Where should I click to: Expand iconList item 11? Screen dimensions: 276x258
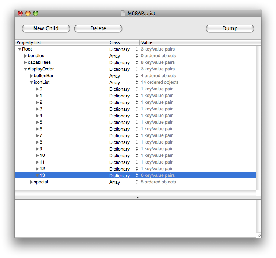coord(37,162)
